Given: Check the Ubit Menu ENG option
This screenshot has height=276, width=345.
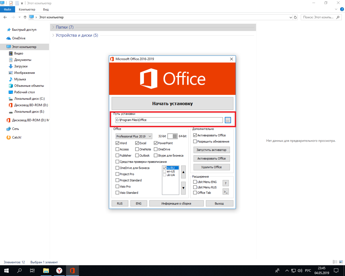Looking at the screenshot, I should tap(195, 182).
